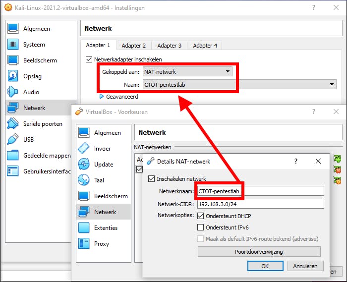Open Systeem settings icon in sidebar

(13, 44)
